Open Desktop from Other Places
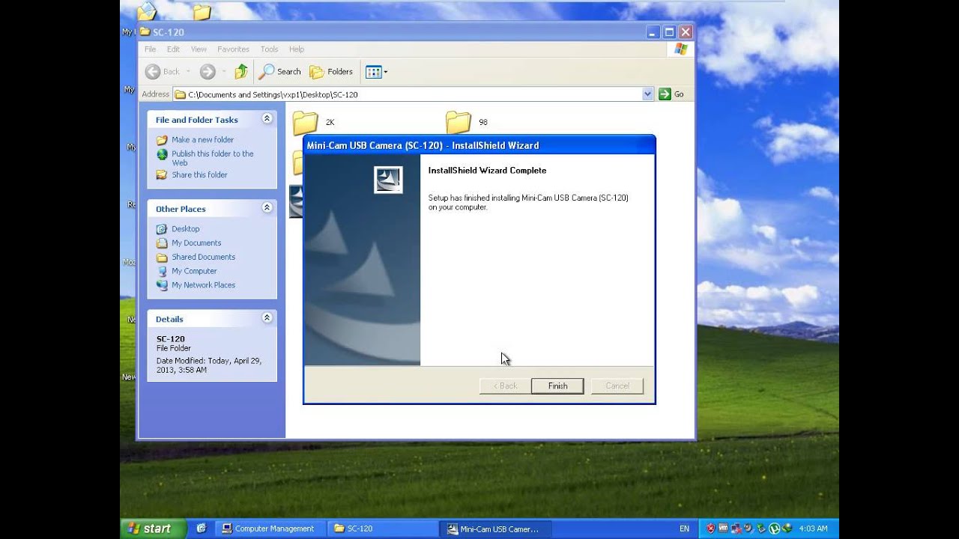 185,228
